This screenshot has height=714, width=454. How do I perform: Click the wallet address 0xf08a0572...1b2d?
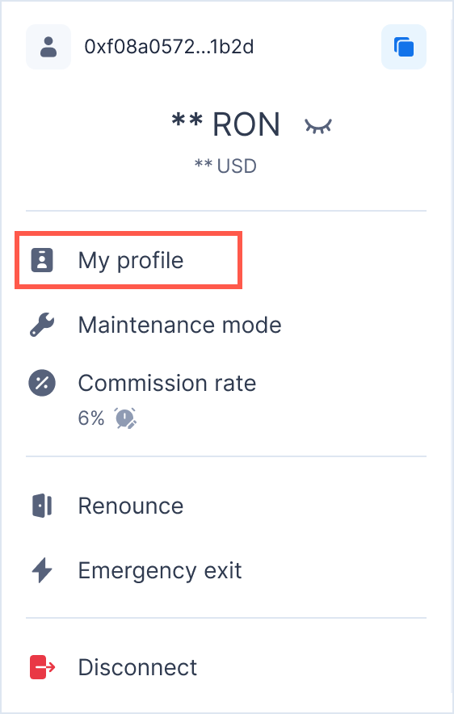click(169, 47)
